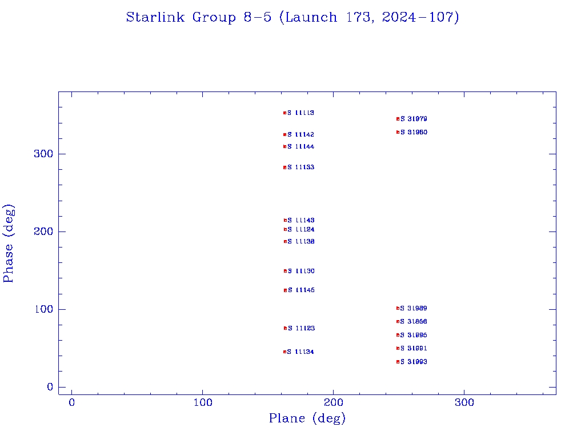Click the Phase axis tick label 200

pyautogui.click(x=43, y=232)
